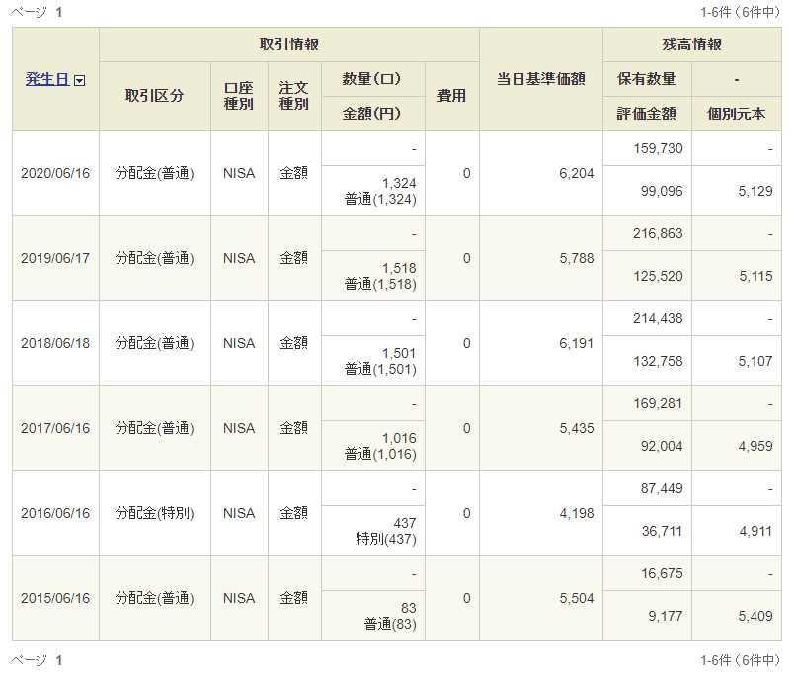Click the 注文種別 column header
Screen dimensions: 795x678
coord(294,96)
